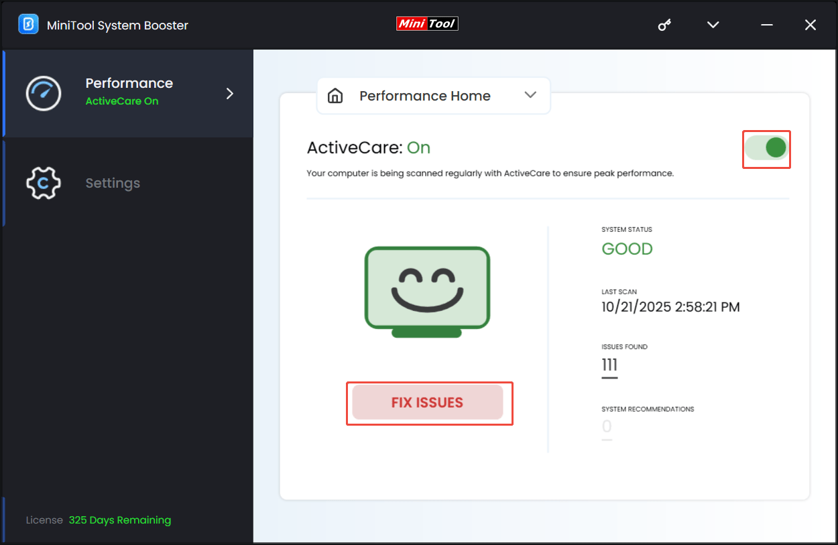The image size is (838, 545).
Task: Open Settings via the gear icon
Action: coord(43,182)
